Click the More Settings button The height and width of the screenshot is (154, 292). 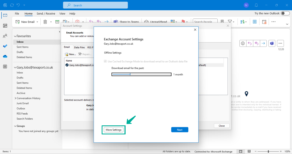pyautogui.click(x=113, y=130)
